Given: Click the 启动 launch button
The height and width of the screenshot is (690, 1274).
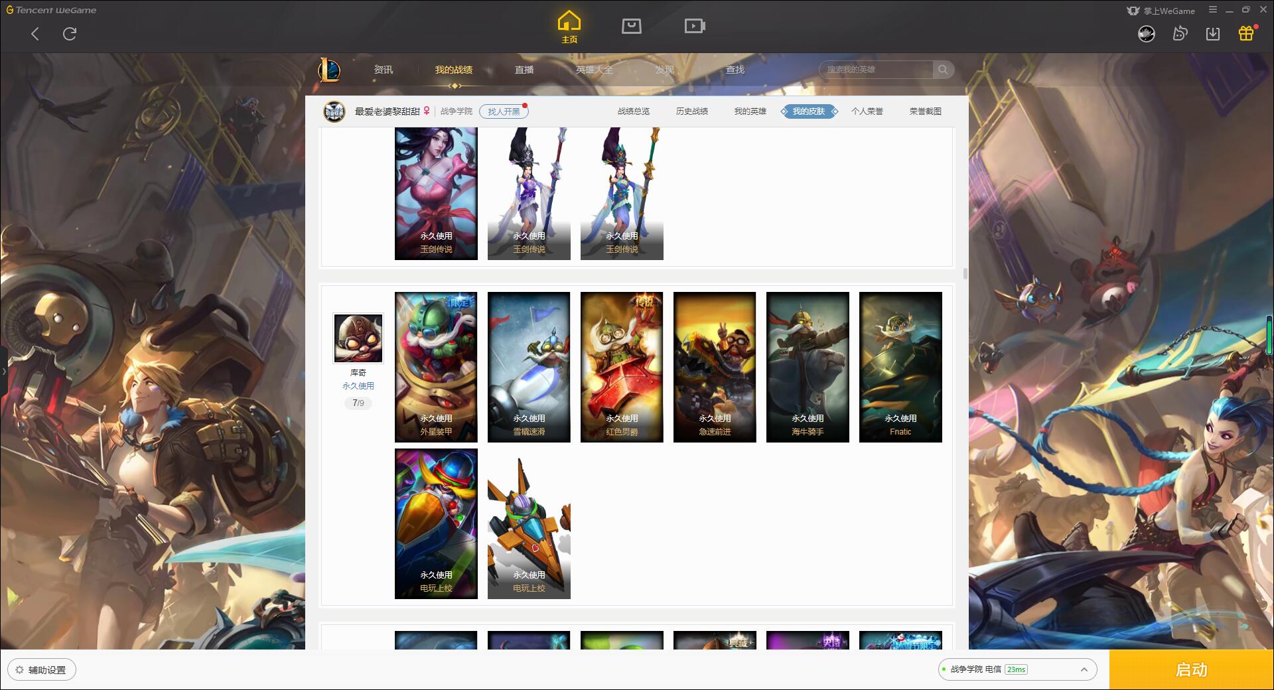Looking at the screenshot, I should coord(1192,669).
